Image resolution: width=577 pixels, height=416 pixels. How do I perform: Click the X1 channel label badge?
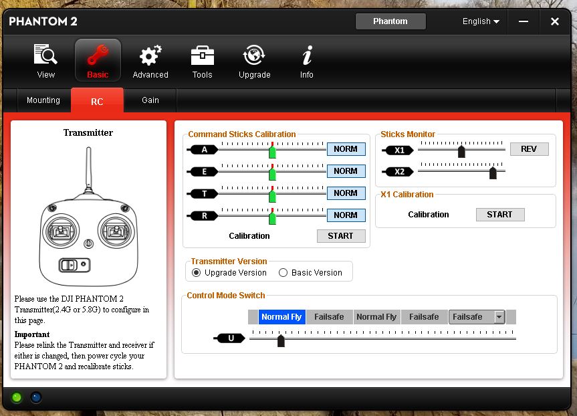coord(398,150)
